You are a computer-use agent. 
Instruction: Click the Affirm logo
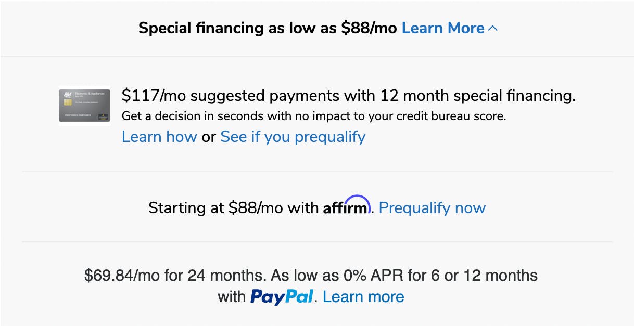[x=347, y=207]
